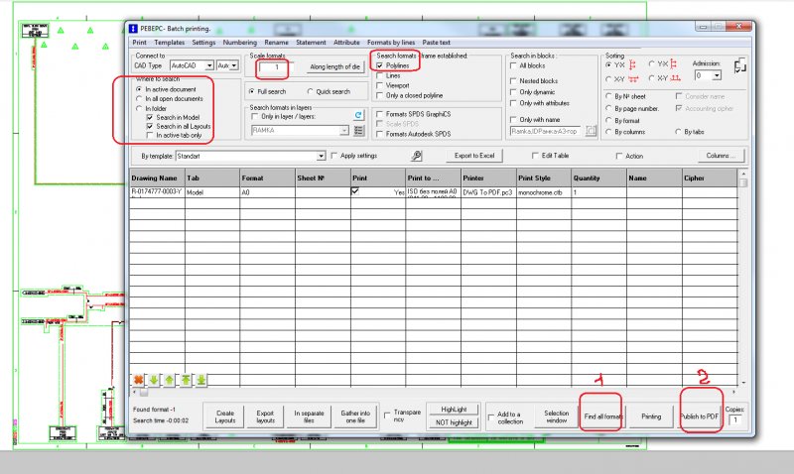The image size is (794, 474).
Task: Click the Find all formats button
Action: [x=601, y=416]
